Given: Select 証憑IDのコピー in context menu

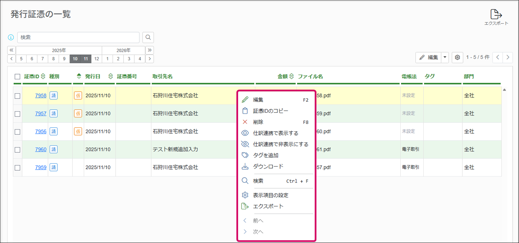Looking at the screenshot, I should 271,111.
